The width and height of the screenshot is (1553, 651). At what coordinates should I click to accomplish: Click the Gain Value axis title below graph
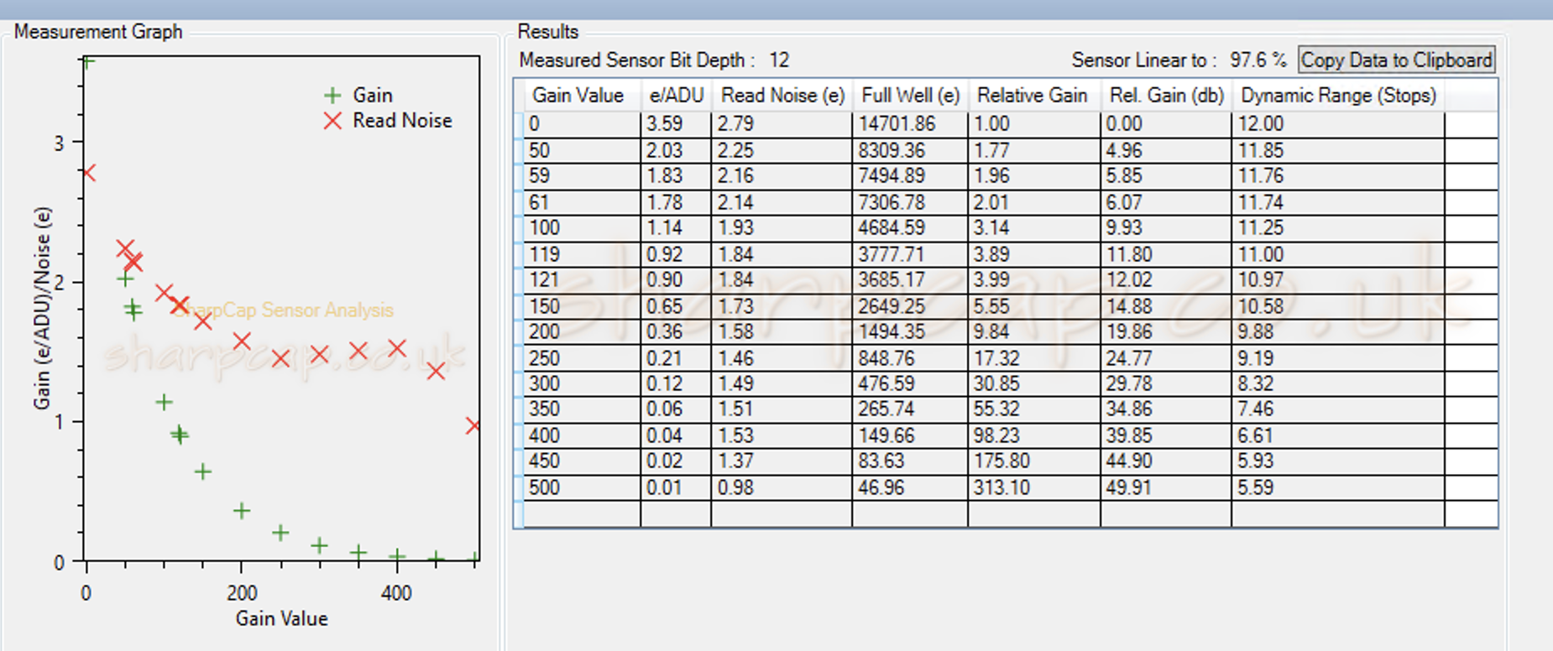pos(282,619)
